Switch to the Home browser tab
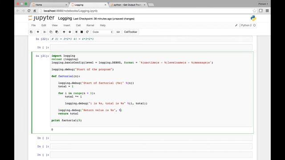285x160 pixels. pos(49,5)
